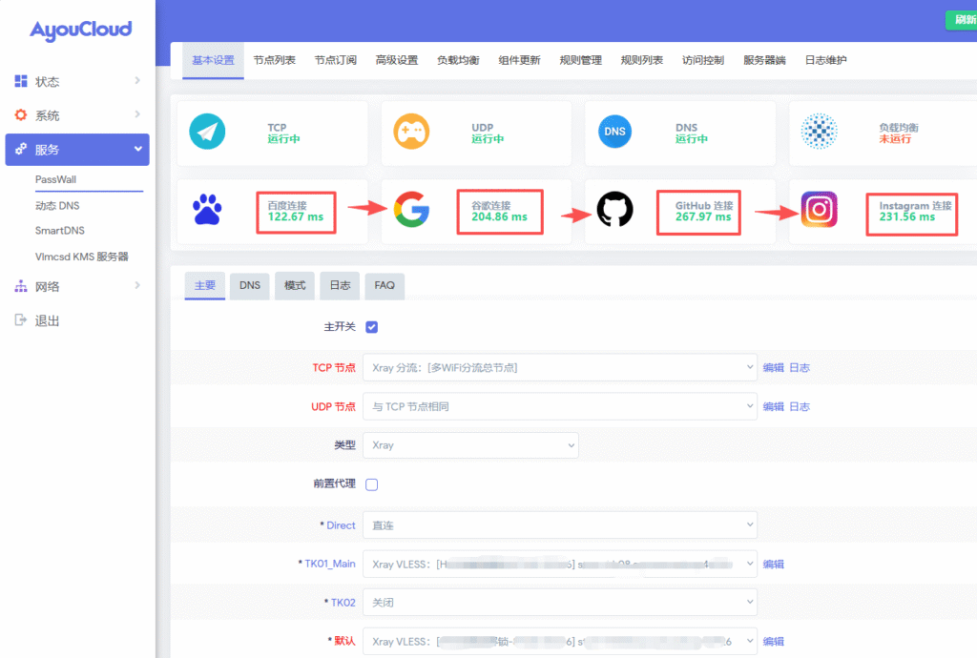Click the blue DNS status icon
This screenshot has height=658, width=977.
coord(614,132)
